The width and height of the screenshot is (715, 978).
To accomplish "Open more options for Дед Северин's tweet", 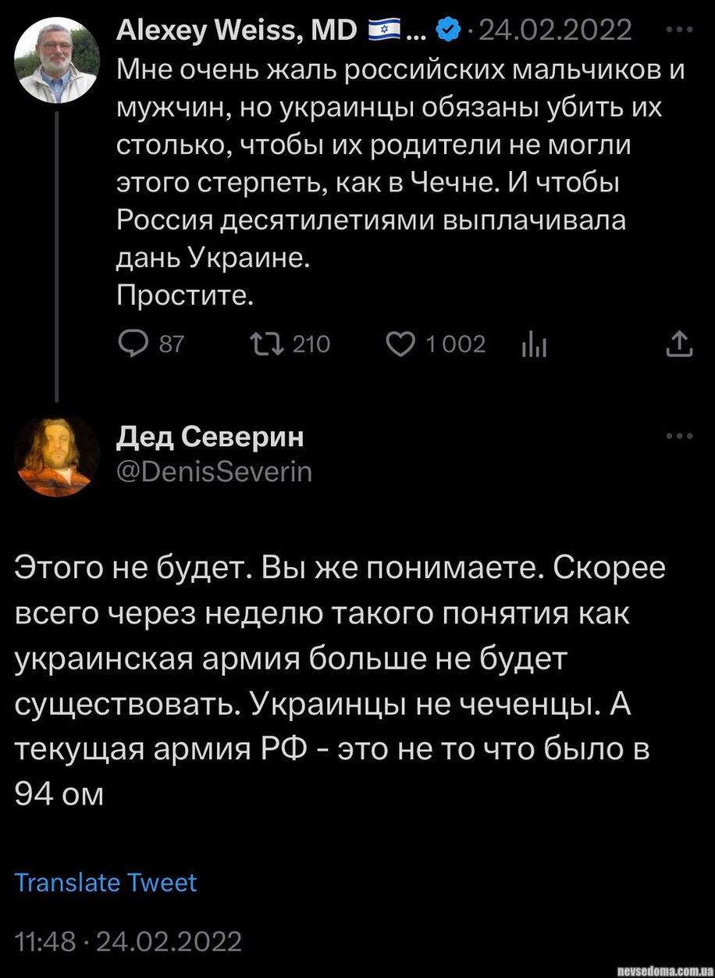I will 679,437.
